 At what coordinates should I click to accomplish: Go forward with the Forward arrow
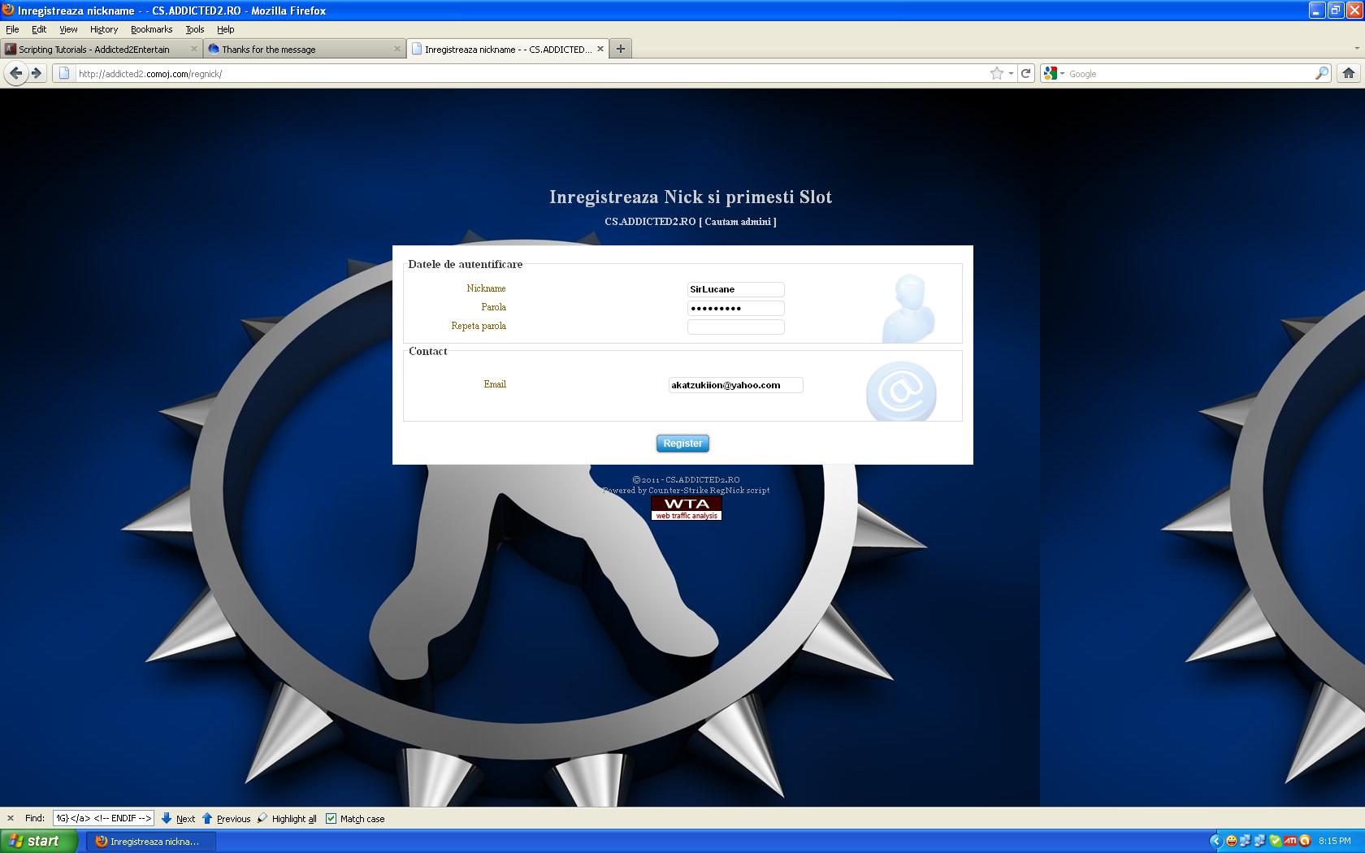37,73
